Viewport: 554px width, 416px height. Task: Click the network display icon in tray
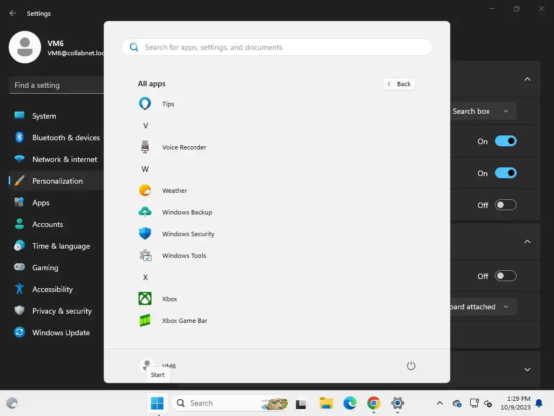[x=474, y=403]
